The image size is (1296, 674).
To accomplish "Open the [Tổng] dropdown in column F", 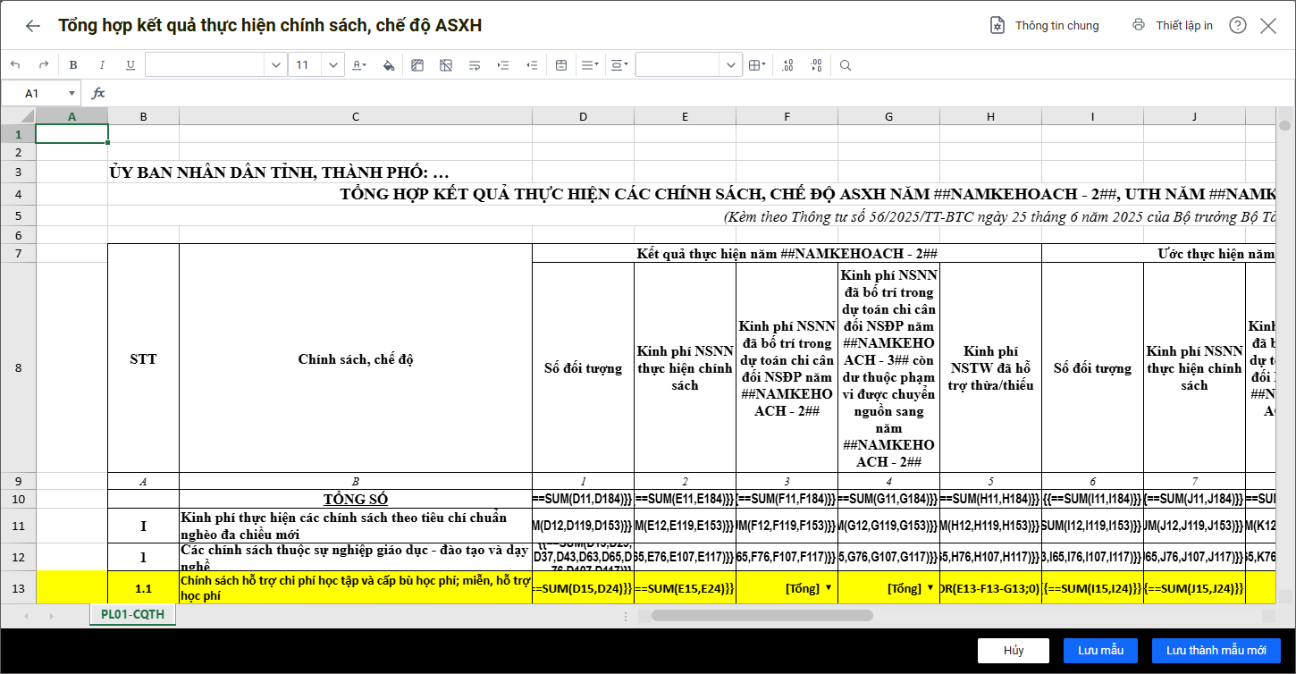I will [x=828, y=587].
